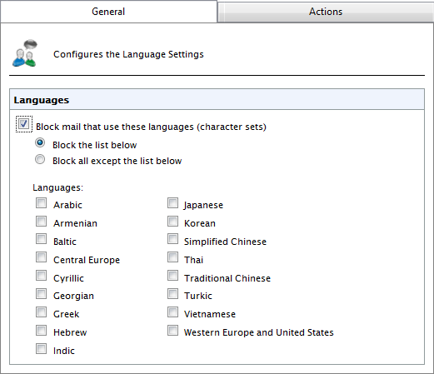Check the Baltic language option

pos(41,239)
